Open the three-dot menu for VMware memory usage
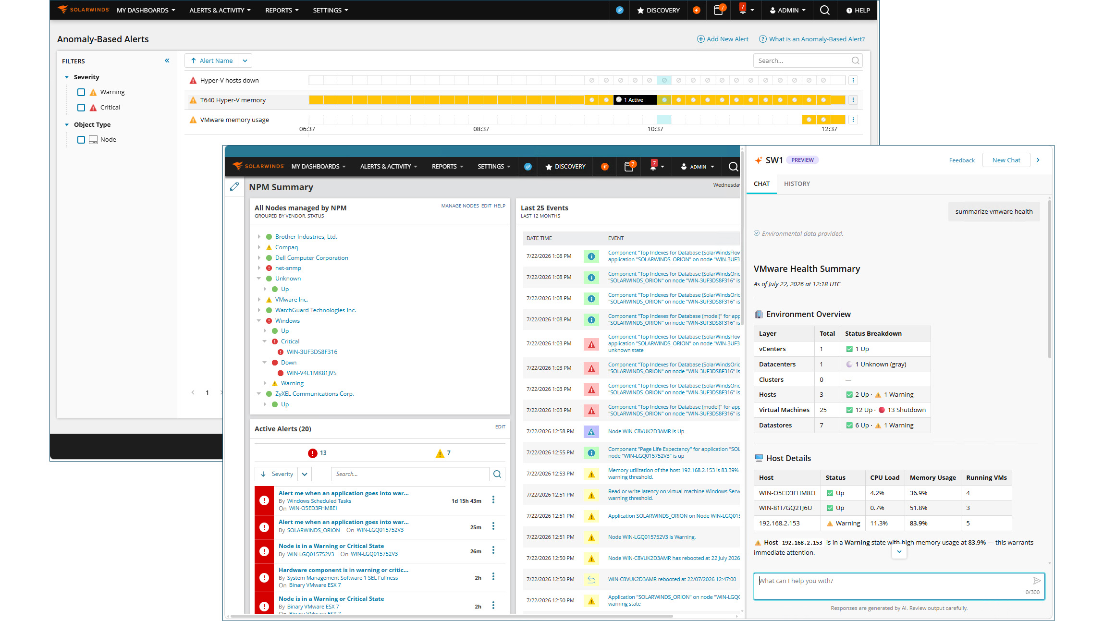The image size is (1104, 621). [853, 120]
